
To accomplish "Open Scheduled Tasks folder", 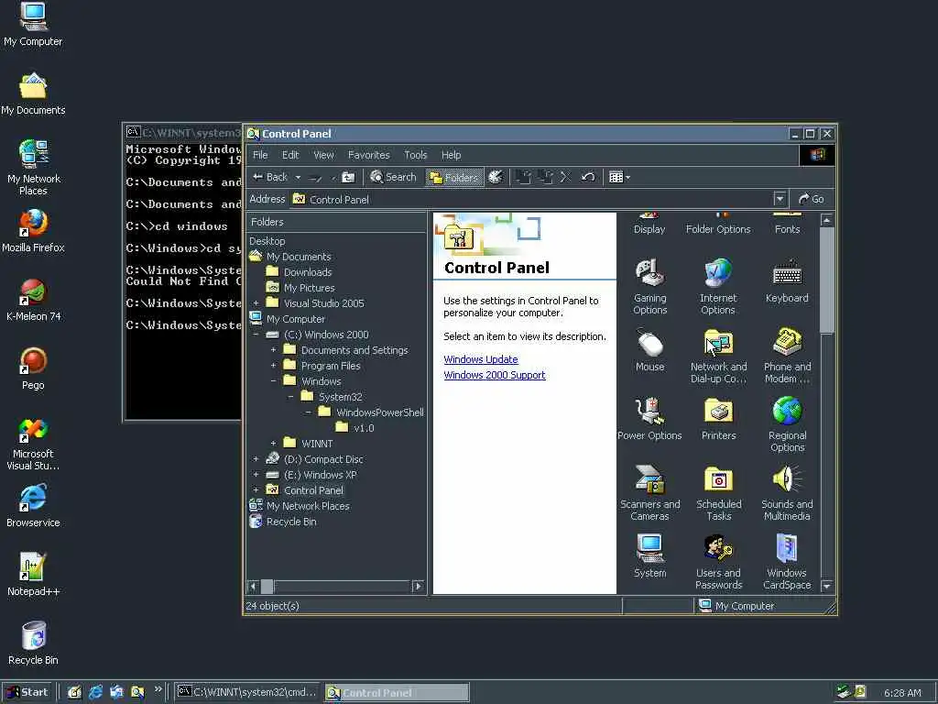I will coord(718,493).
